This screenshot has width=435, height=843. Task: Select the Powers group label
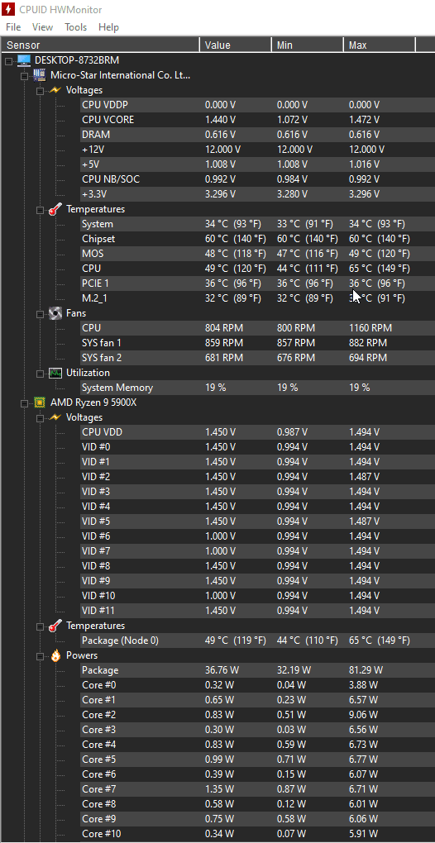pyautogui.click(x=82, y=655)
